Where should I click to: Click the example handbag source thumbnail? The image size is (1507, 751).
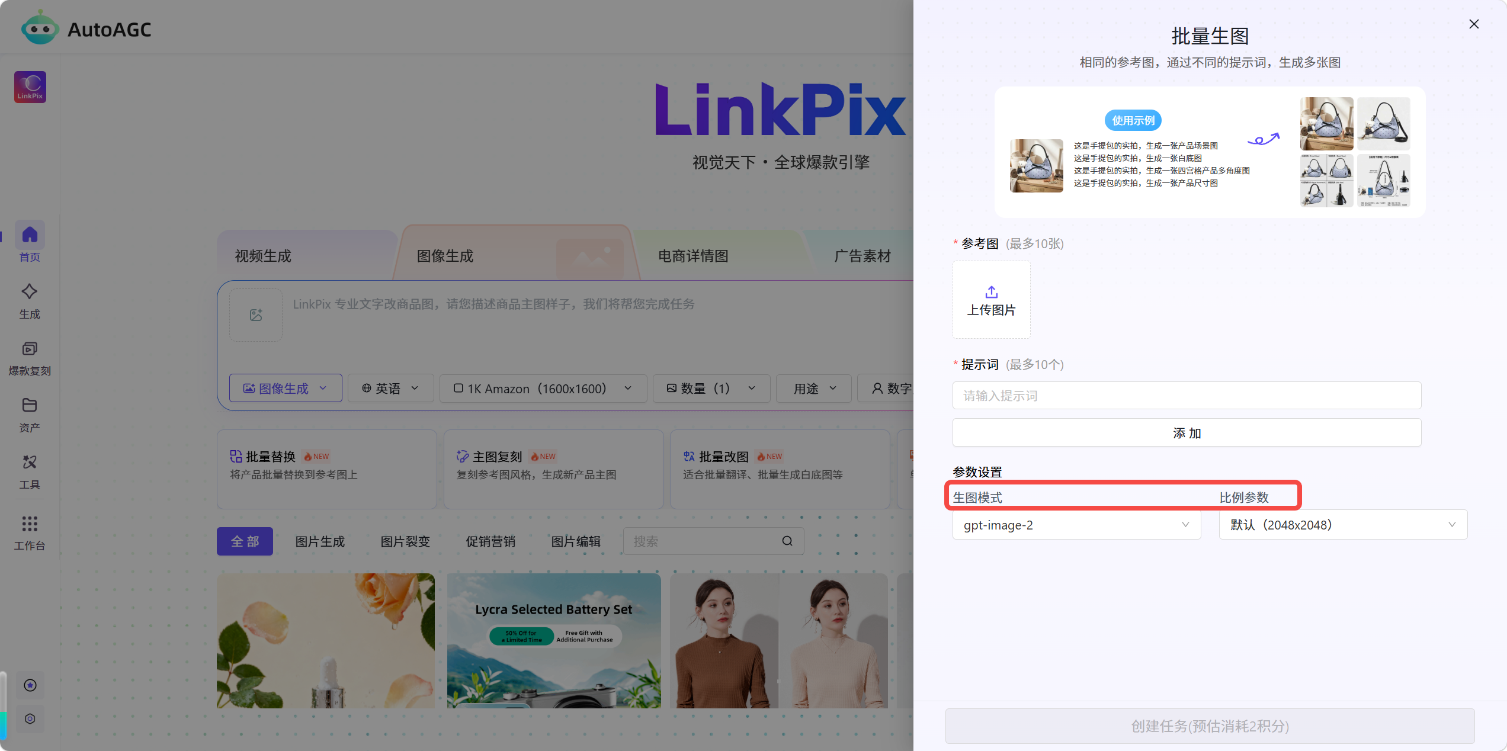coord(1037,166)
